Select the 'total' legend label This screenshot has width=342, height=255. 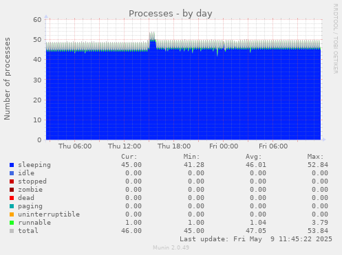[28, 231]
